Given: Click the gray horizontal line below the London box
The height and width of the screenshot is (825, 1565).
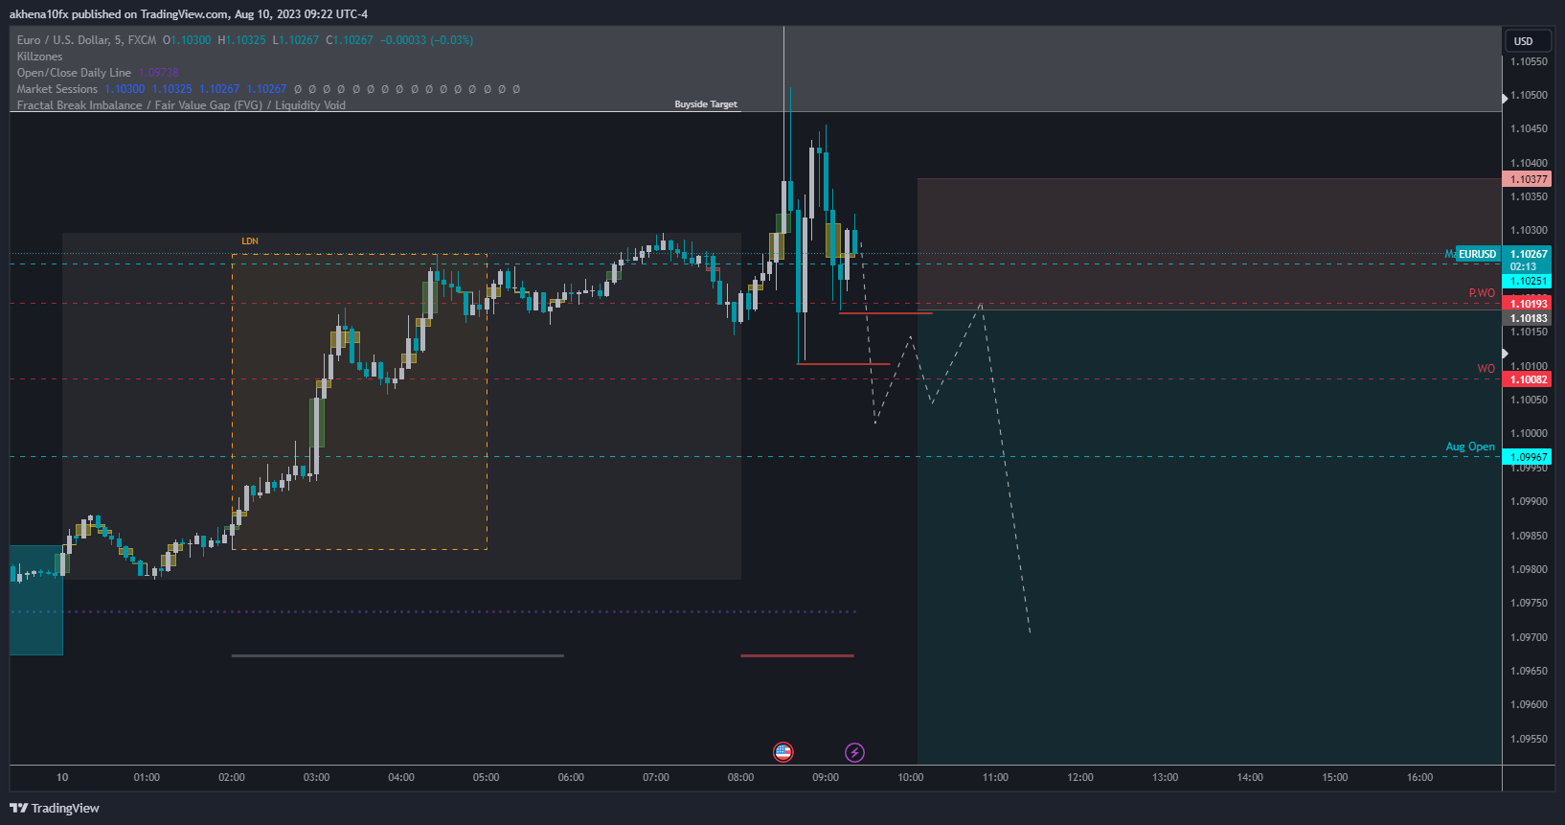Looking at the screenshot, I should tap(397, 655).
